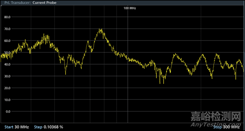Click the 70.0 y-axis label
245x131 pixels.
7,29
